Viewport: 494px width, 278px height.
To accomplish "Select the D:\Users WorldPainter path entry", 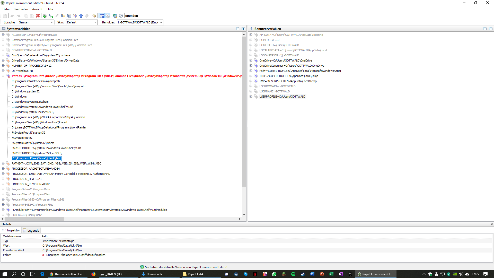I will pos(49,127).
